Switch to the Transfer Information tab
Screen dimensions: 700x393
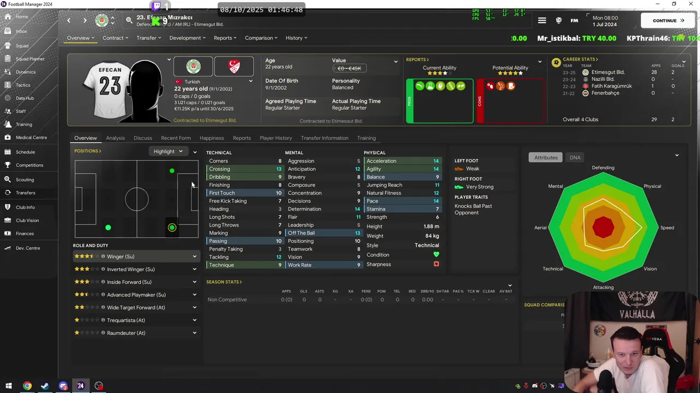click(324, 138)
